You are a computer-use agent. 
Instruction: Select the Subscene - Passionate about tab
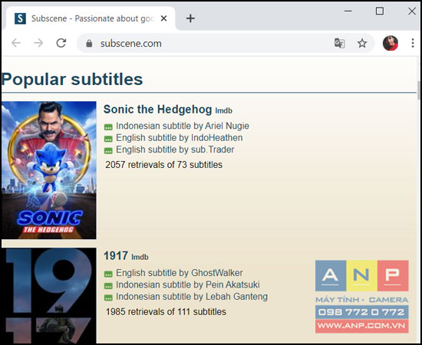(x=90, y=18)
